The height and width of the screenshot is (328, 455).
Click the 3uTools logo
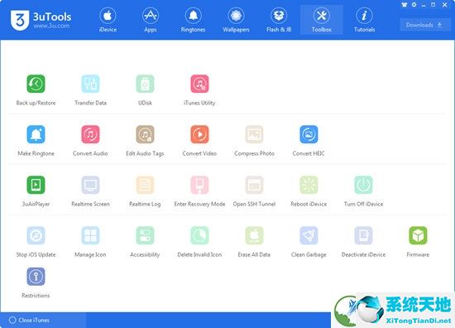coord(20,20)
